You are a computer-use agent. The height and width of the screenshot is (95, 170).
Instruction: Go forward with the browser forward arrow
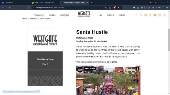coord(6,8)
